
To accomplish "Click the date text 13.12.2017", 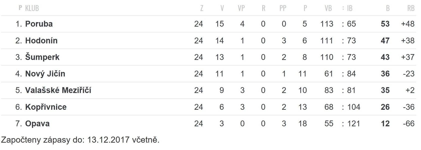I will point(108,140).
